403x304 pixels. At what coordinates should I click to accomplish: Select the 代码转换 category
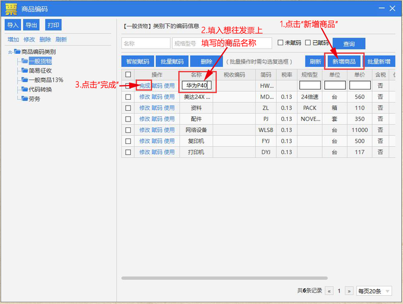40,89
